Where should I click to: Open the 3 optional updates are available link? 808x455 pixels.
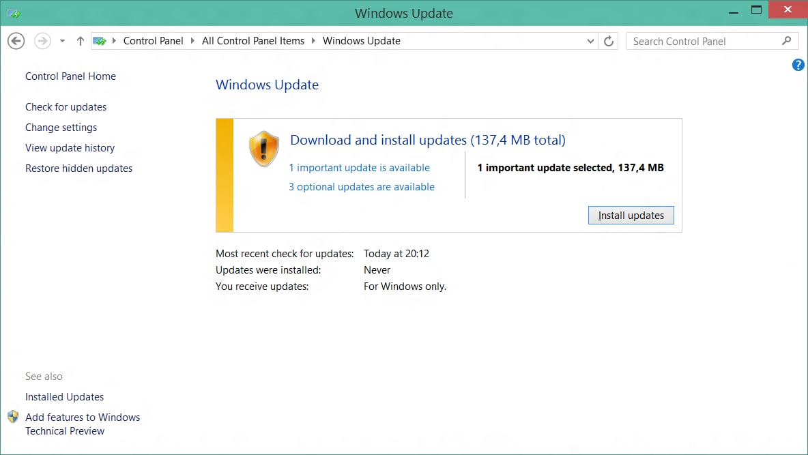coord(362,187)
